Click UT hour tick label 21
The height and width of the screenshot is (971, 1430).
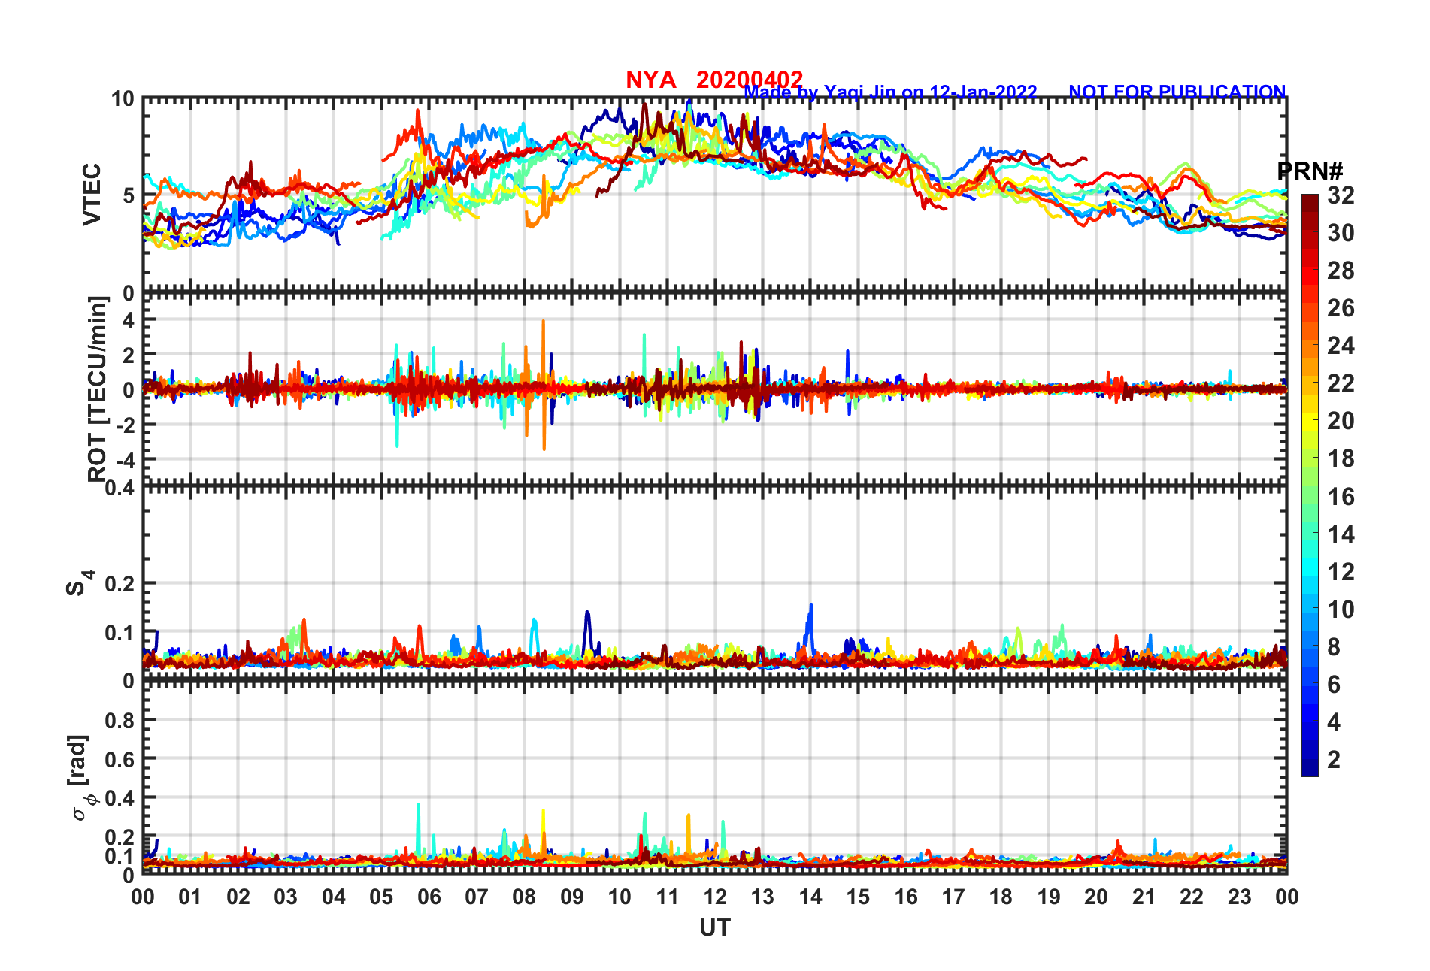[1144, 897]
